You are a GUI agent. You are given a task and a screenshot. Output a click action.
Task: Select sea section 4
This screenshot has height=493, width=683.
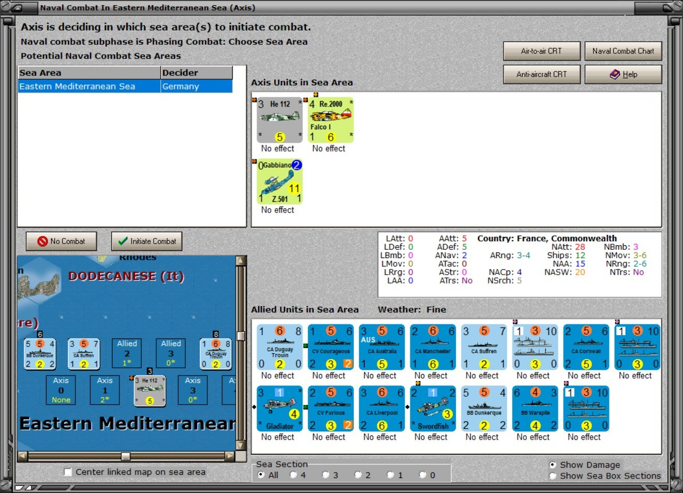point(293,475)
